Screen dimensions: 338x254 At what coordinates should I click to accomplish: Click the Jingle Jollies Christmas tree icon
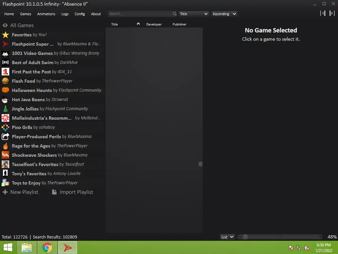(5, 109)
